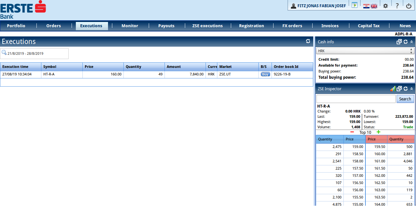Open settings via the gear icon

385,6
